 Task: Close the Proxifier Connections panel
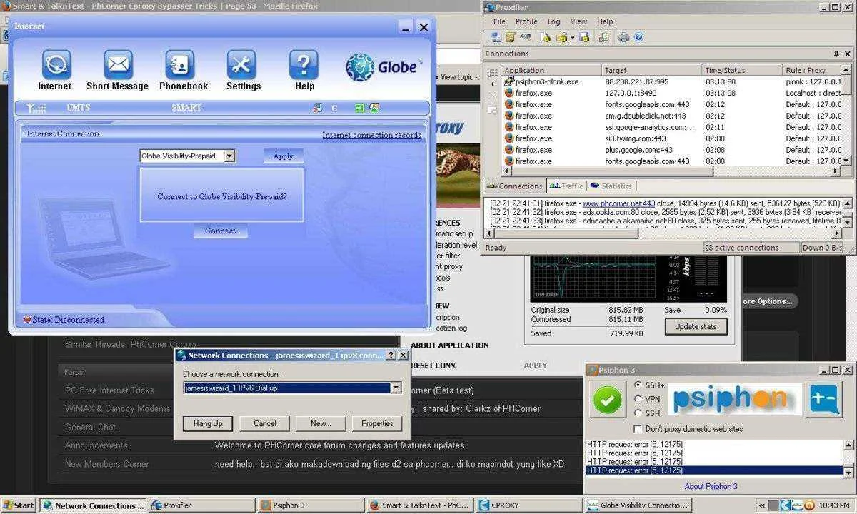pyautogui.click(x=848, y=54)
